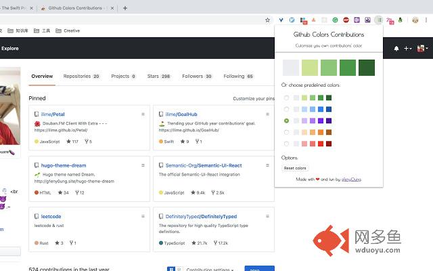Click the purple download-arrow extension icon

click(x=367, y=20)
